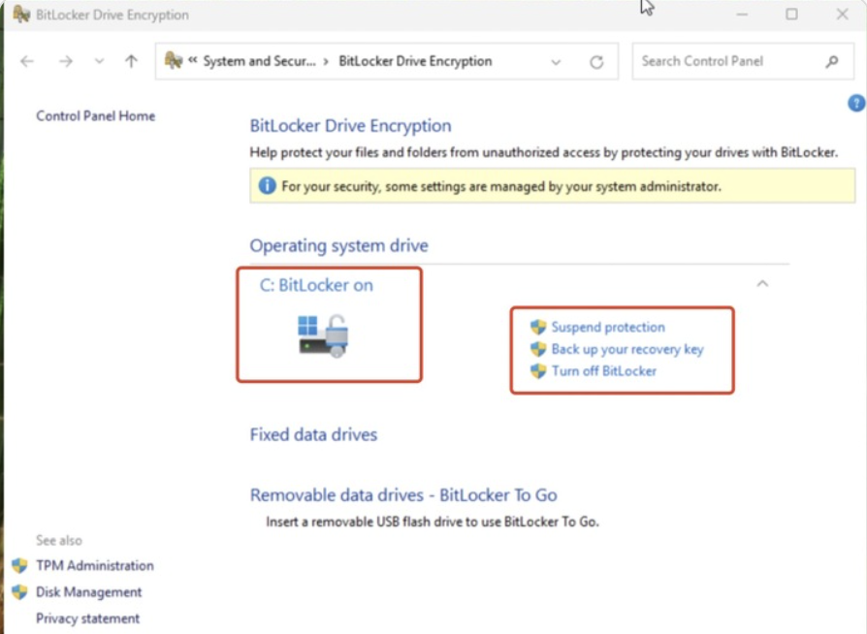
Task: Click the info icon in yellow banner
Action: 267,186
